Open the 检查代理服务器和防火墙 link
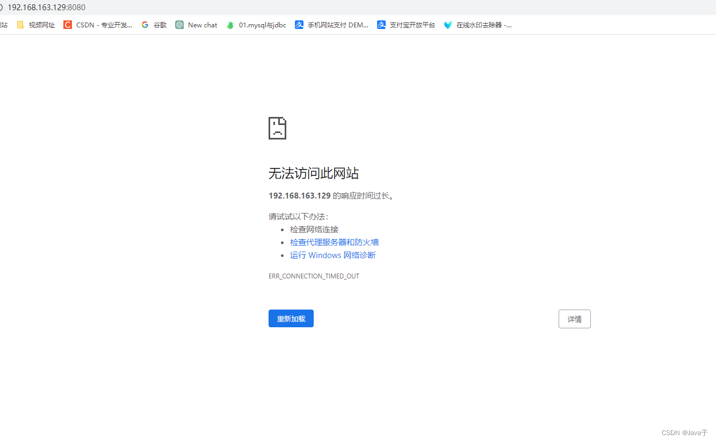 (x=334, y=242)
